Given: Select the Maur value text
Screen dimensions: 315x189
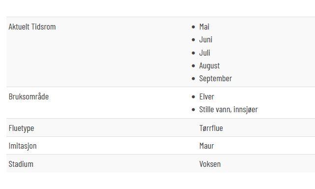Looking at the screenshot, I should tap(206, 146).
